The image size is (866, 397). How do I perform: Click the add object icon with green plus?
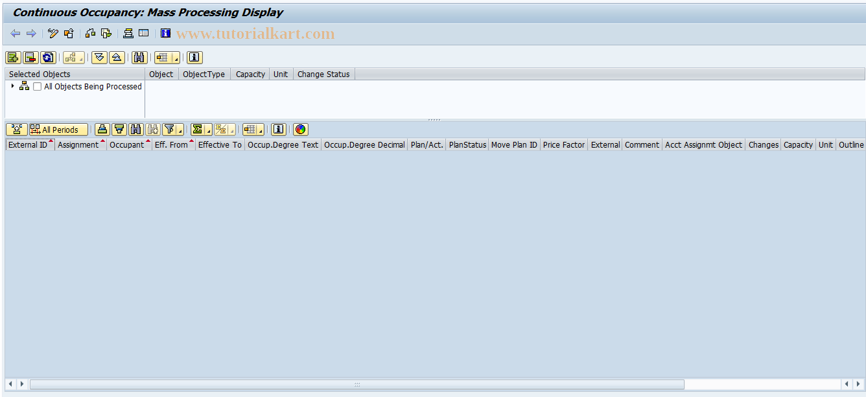click(14, 58)
